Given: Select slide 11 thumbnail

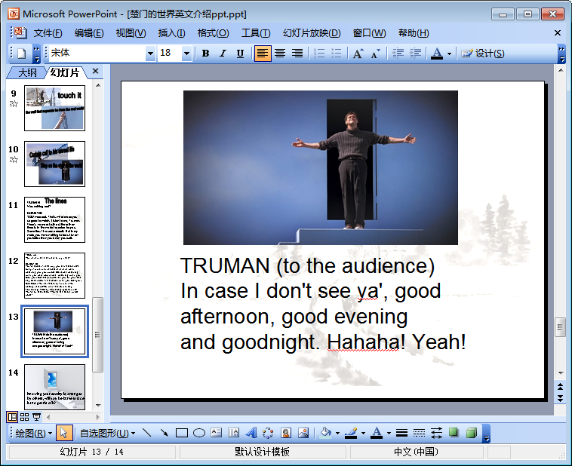Looking at the screenshot, I should coord(54,219).
